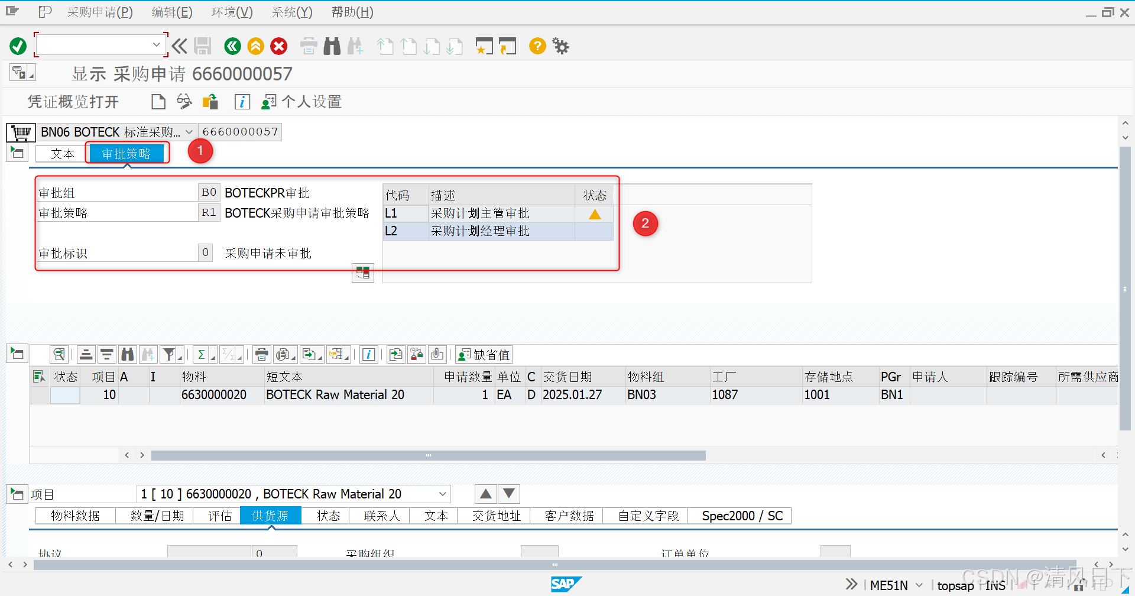
Task: Click the next item down-triangle button
Action: point(509,494)
